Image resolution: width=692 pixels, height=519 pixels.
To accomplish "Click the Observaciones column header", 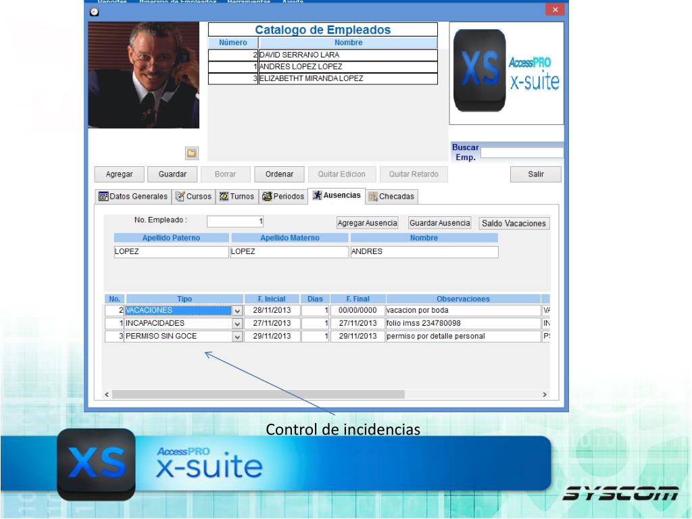I will tap(464, 299).
